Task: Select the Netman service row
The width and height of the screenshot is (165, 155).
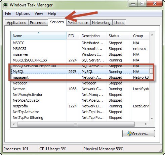Action: point(80,89)
